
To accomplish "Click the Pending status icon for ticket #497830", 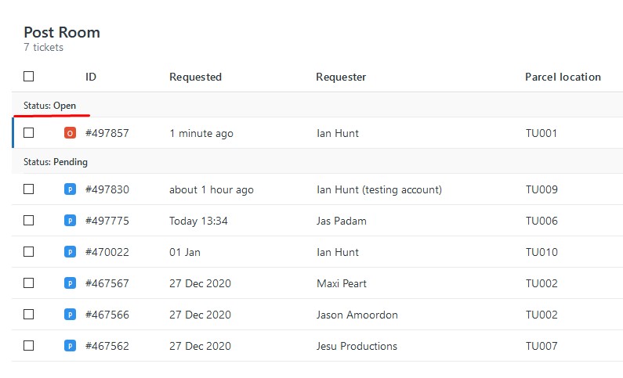I will pos(70,189).
